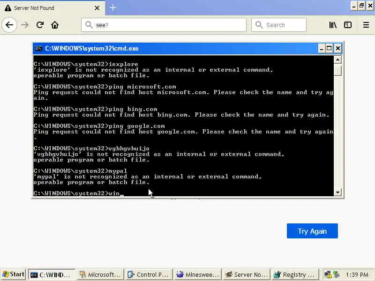Click the 'ping microsoft.com' command line
The width and height of the screenshot is (375, 281).
click(x=105, y=87)
